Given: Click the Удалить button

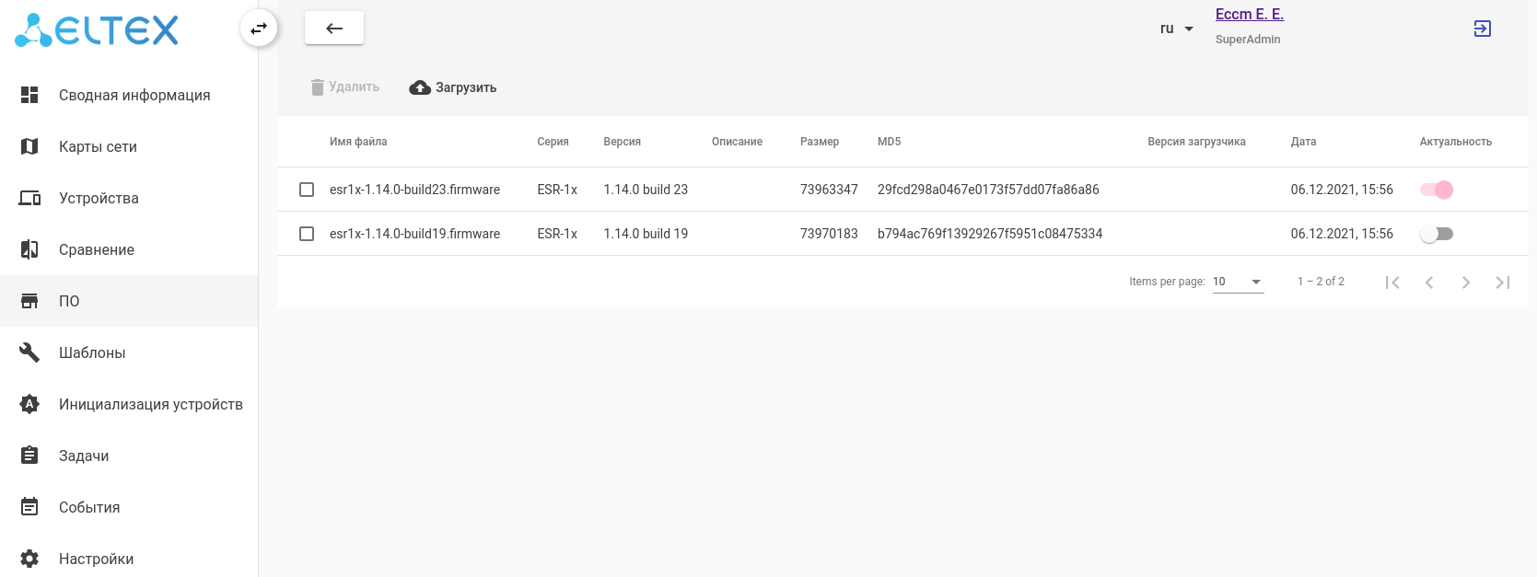Looking at the screenshot, I should pyautogui.click(x=345, y=87).
